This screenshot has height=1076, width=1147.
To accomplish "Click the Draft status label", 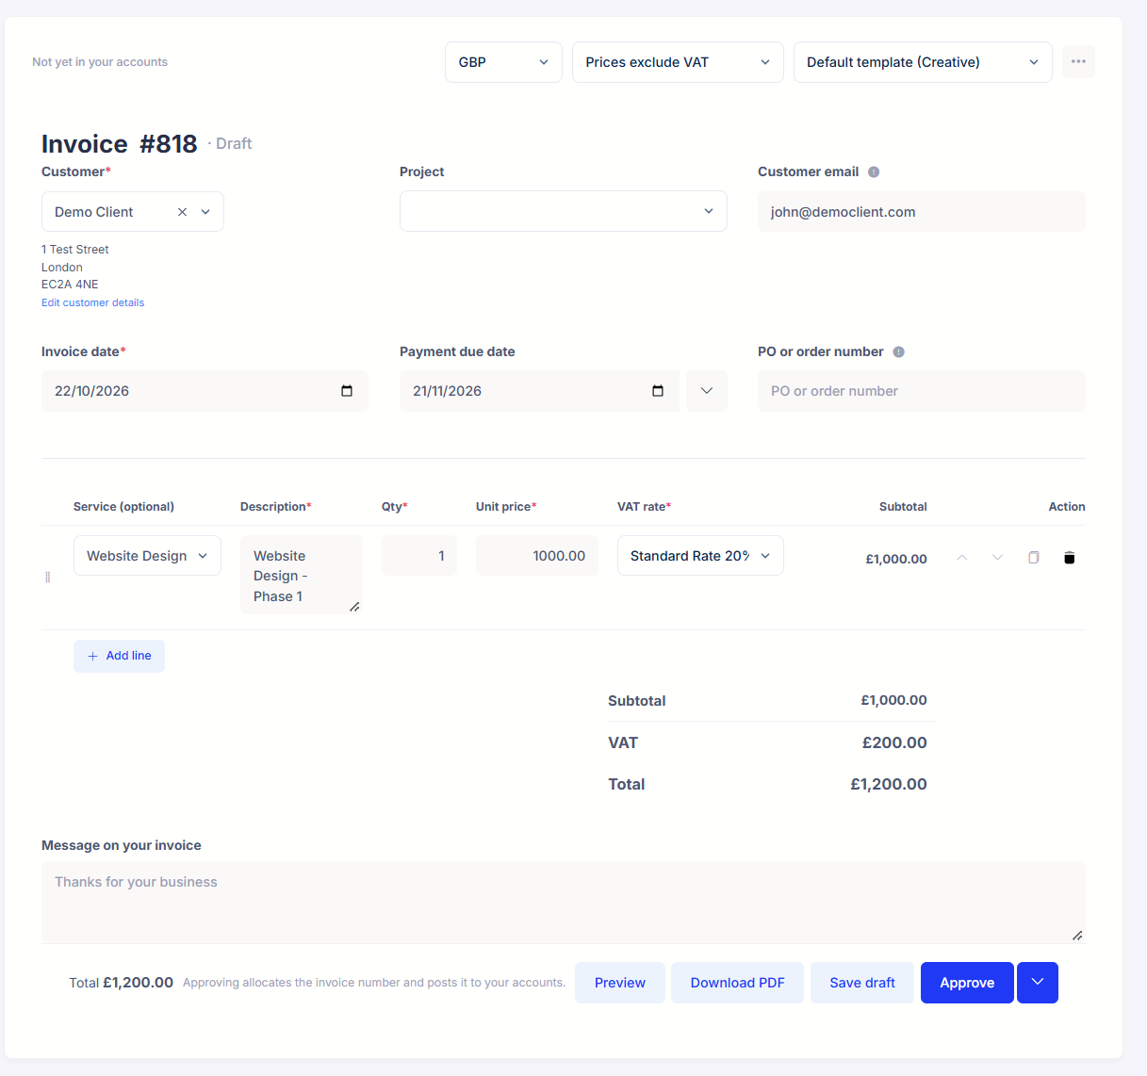I will click(x=234, y=144).
